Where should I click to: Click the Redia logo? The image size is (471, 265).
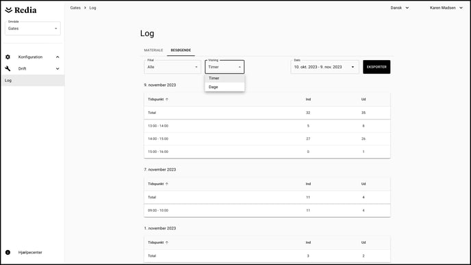click(21, 10)
